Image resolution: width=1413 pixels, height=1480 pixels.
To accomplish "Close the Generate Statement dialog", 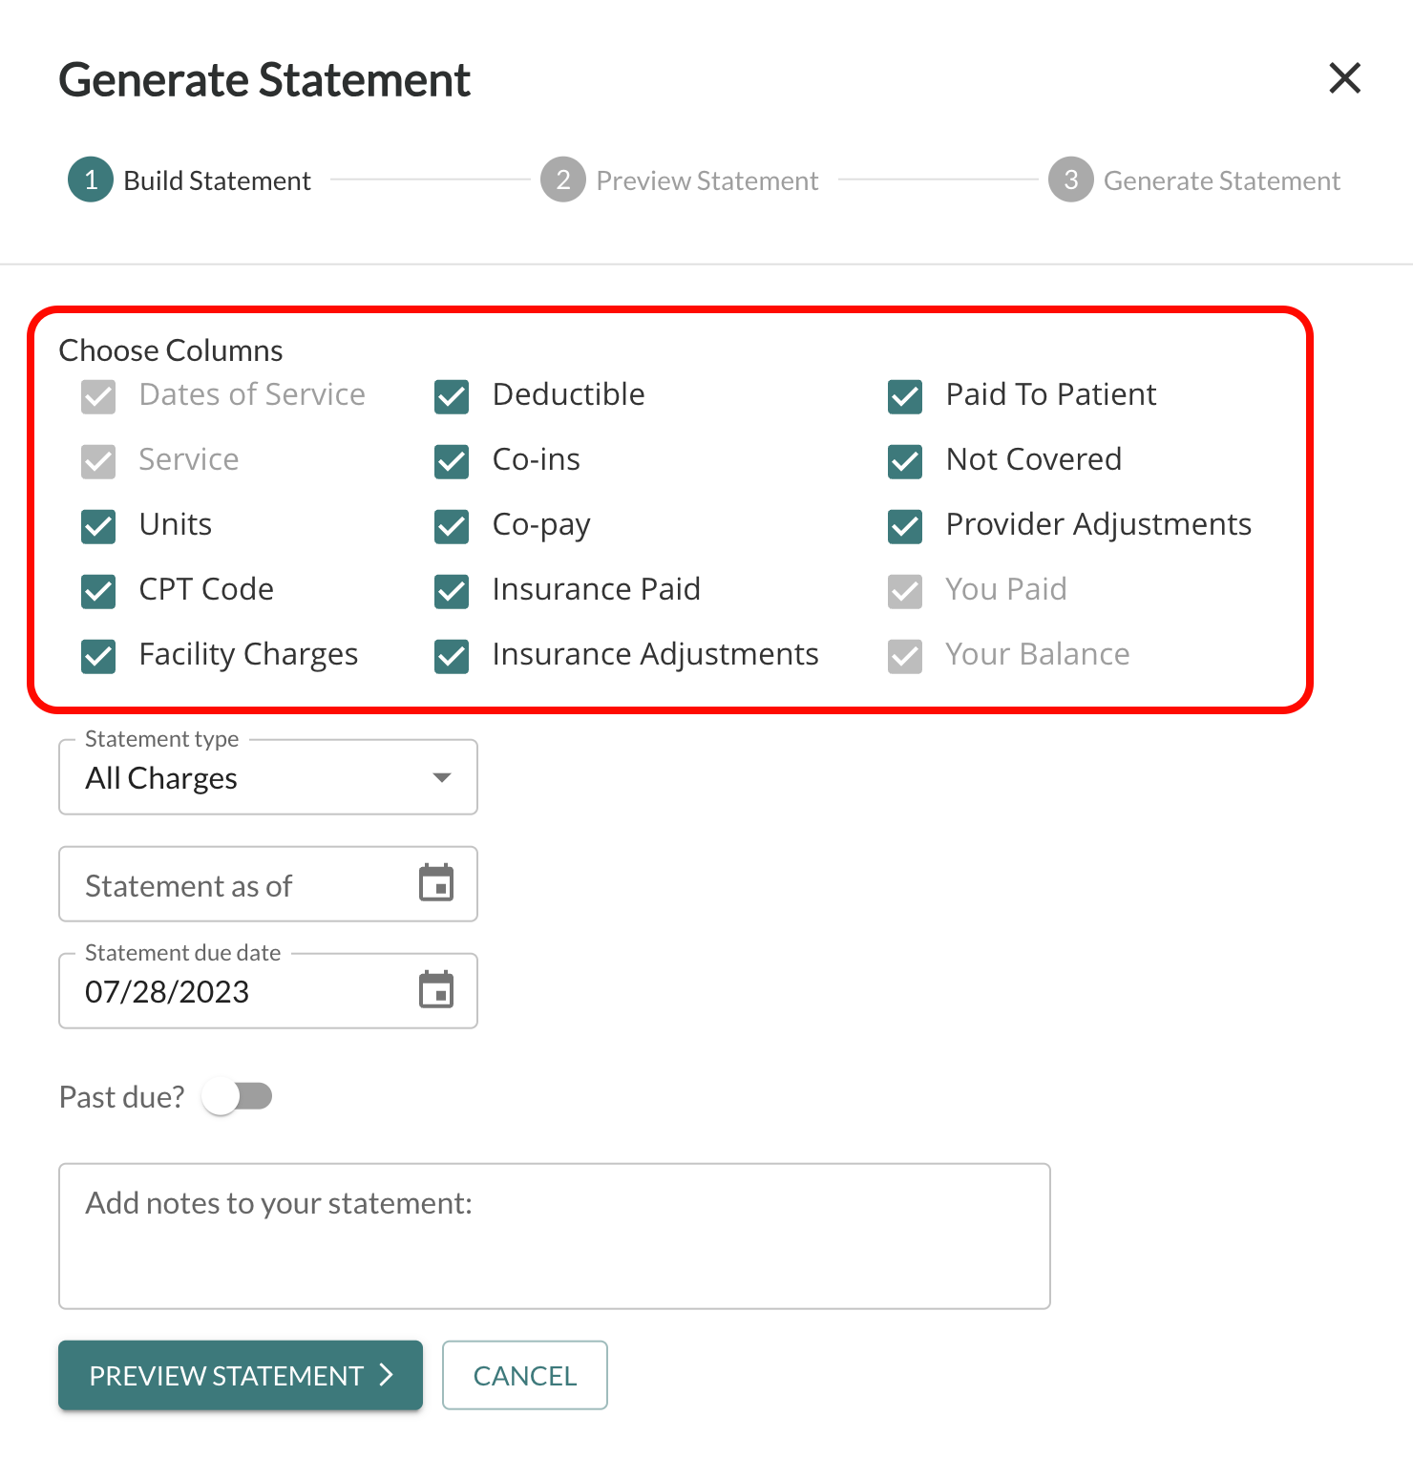I will [x=1344, y=78].
